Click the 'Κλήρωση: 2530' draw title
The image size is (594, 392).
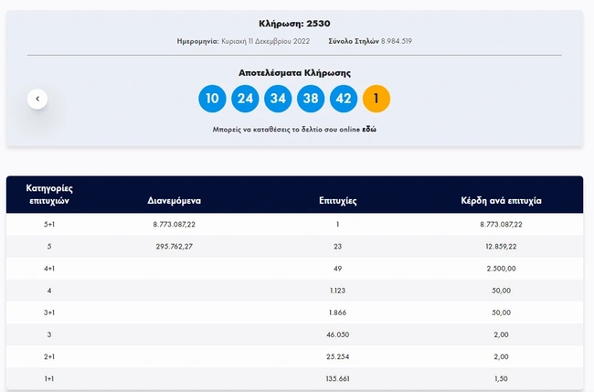(294, 23)
